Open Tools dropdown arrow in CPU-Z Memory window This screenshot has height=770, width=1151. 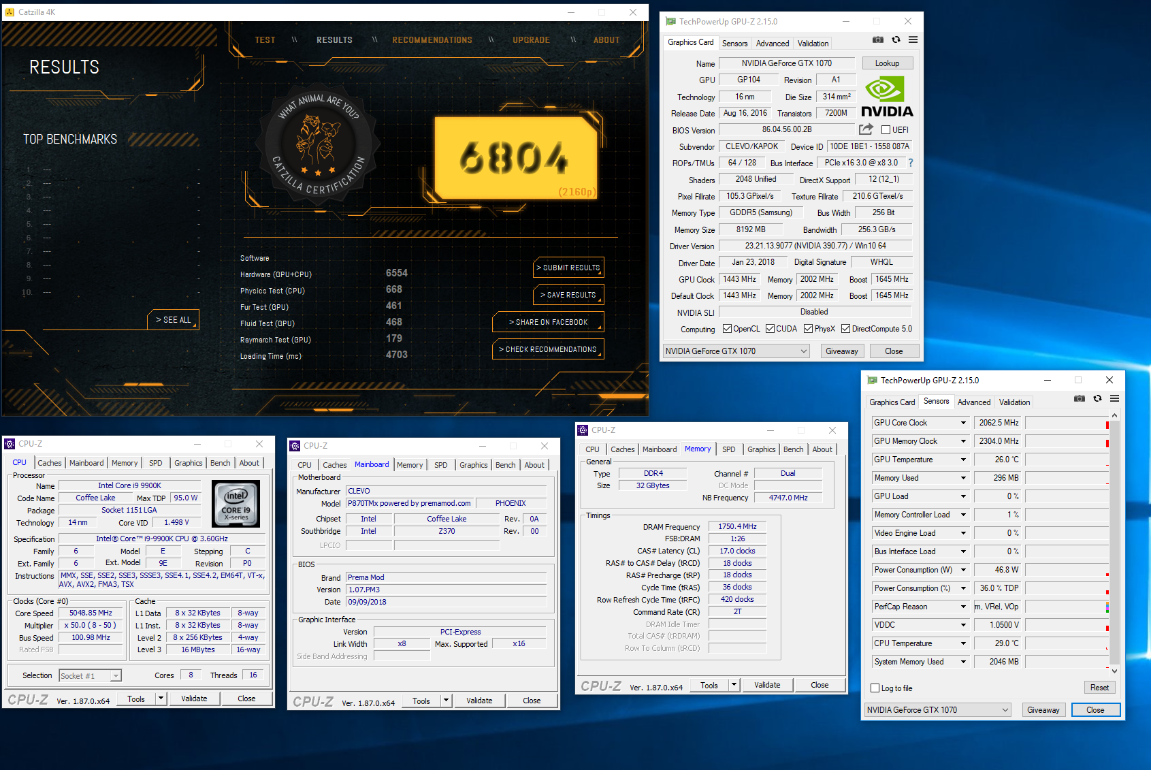pyautogui.click(x=734, y=685)
